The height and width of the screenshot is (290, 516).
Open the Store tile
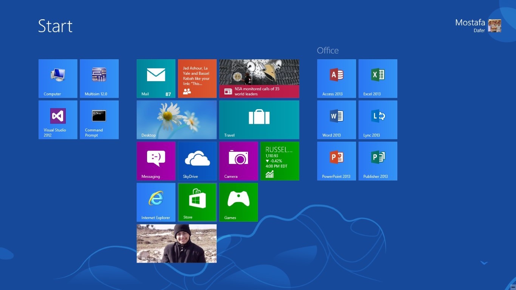(x=197, y=202)
